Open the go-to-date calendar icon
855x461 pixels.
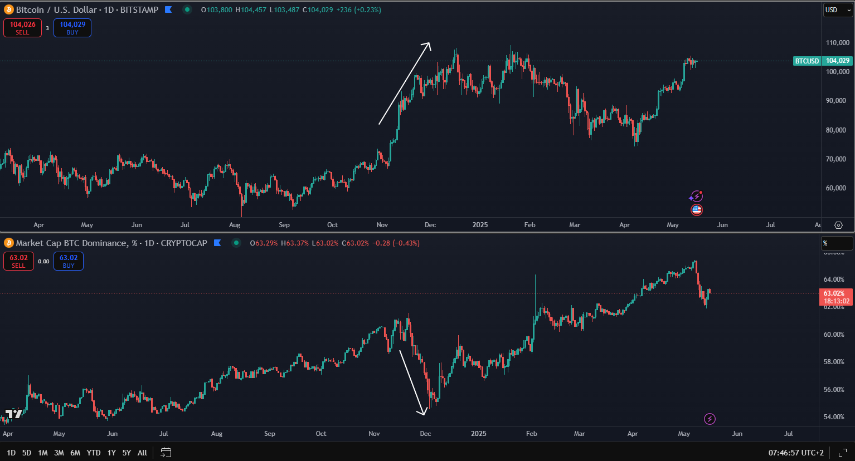click(x=166, y=452)
